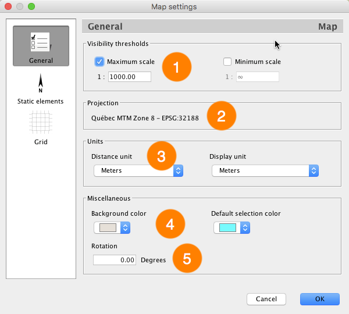
Task: Click the cyan selection color swatch
Action: 227,228
